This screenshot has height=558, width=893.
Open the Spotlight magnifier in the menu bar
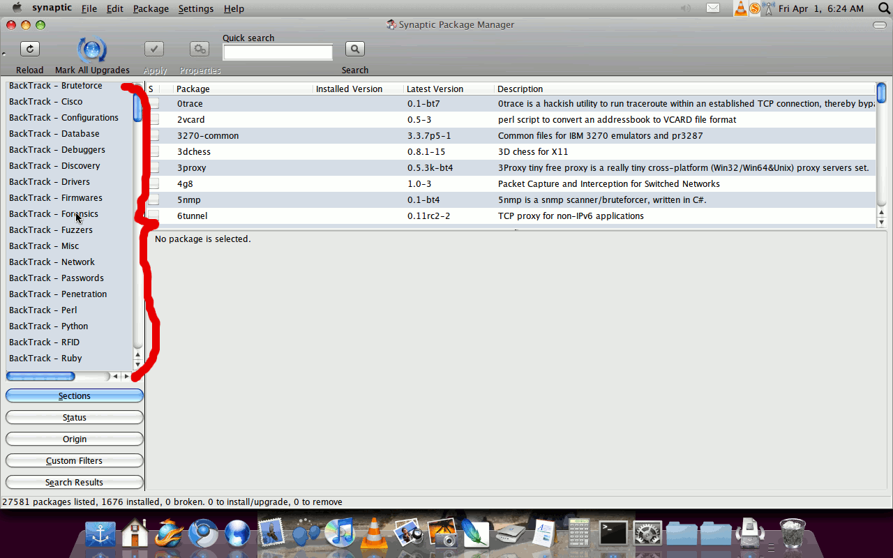pyautogui.click(x=884, y=8)
